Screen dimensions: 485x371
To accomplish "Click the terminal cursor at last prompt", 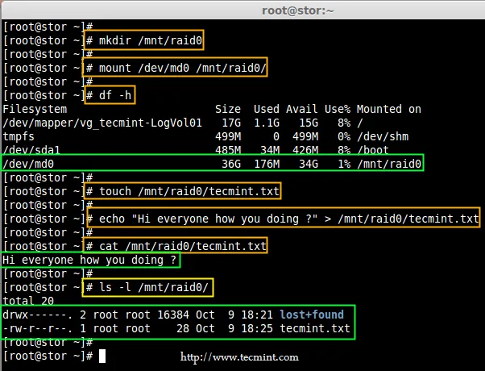I will 102,356.
